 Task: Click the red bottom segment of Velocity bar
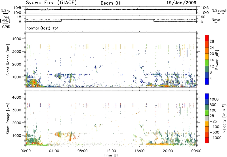[207, 140]
